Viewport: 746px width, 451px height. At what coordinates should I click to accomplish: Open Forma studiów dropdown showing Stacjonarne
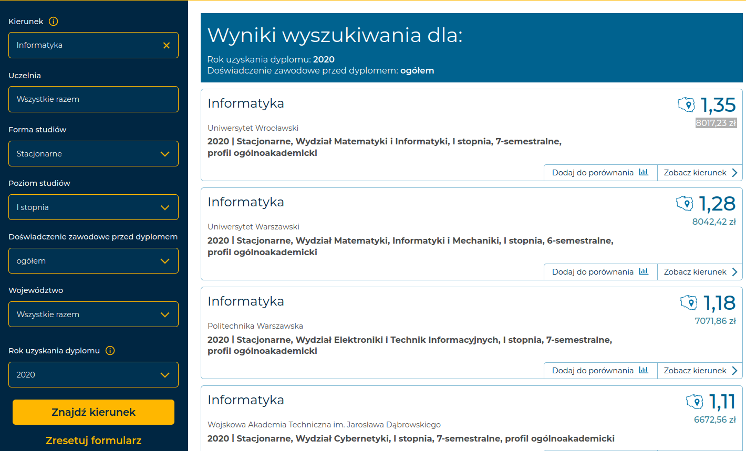coord(94,154)
